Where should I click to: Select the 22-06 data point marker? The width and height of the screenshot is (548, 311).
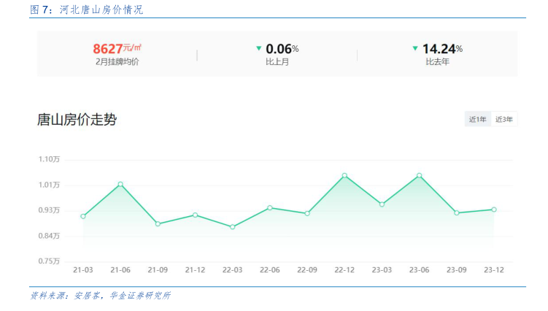coord(270,207)
